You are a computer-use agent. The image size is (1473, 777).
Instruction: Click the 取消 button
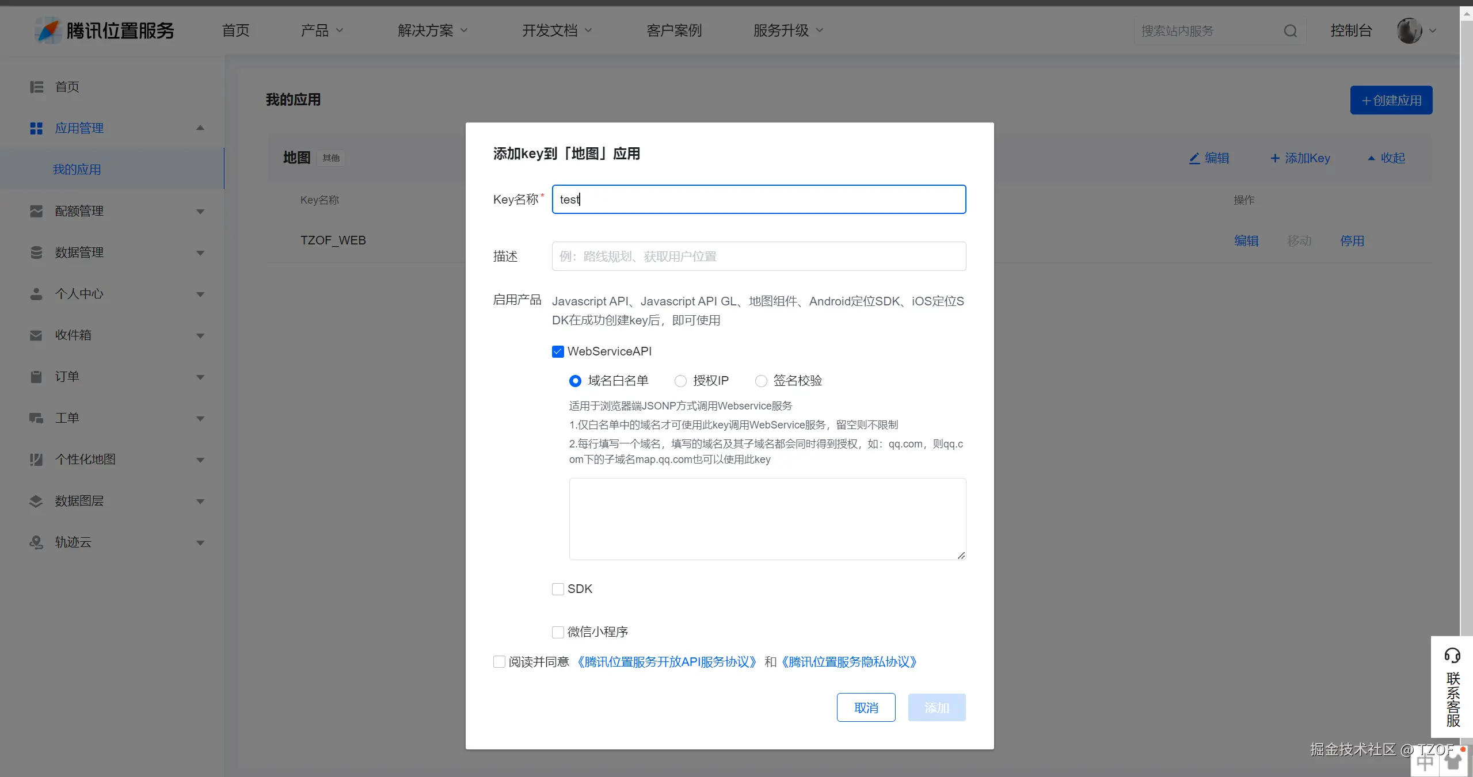click(x=866, y=707)
